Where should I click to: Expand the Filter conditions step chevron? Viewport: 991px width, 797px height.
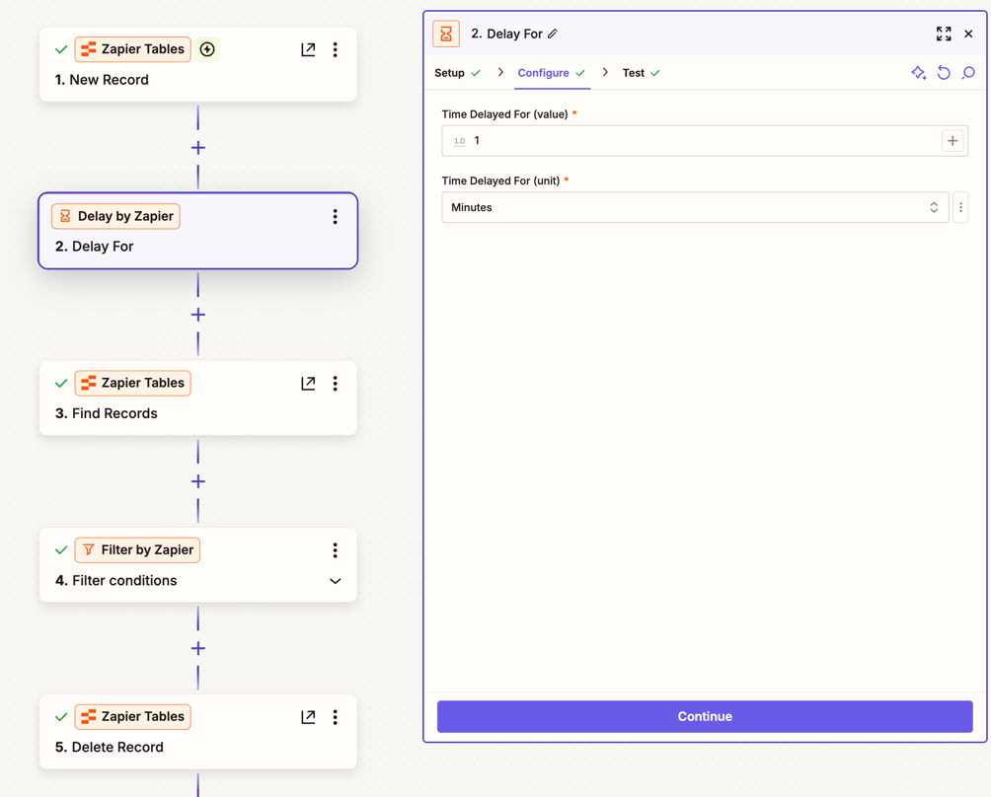pyautogui.click(x=335, y=581)
